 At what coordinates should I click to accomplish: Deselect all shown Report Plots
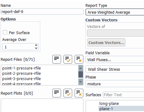(x=79, y=93)
